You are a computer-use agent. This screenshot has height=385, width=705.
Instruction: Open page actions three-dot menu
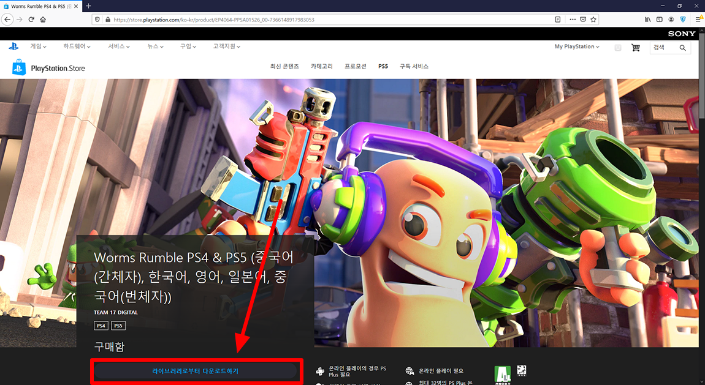tap(573, 20)
